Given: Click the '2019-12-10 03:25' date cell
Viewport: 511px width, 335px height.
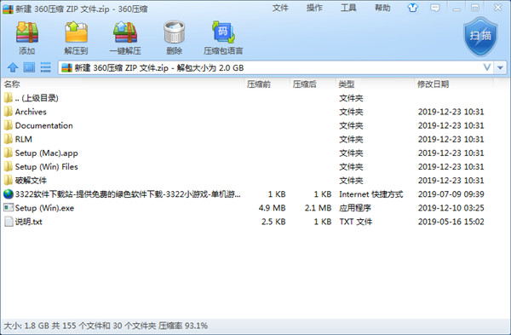Looking at the screenshot, I should [x=451, y=208].
